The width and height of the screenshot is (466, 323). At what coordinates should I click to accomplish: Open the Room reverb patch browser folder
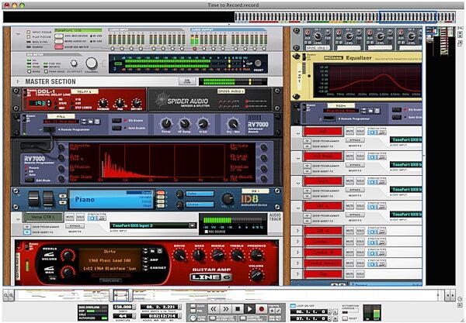tap(370, 111)
